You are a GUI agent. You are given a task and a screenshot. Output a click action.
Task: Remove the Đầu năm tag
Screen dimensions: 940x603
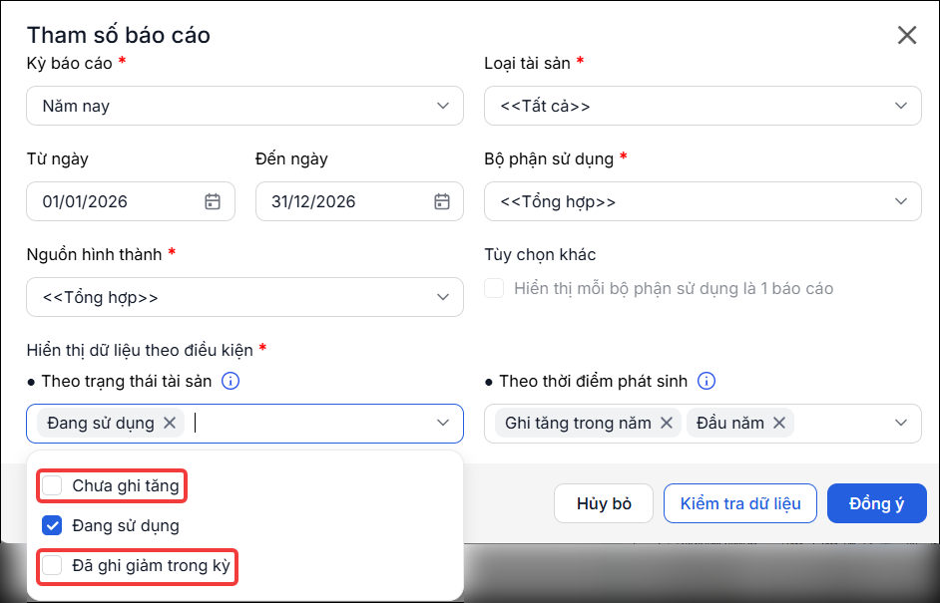pyautogui.click(x=778, y=423)
